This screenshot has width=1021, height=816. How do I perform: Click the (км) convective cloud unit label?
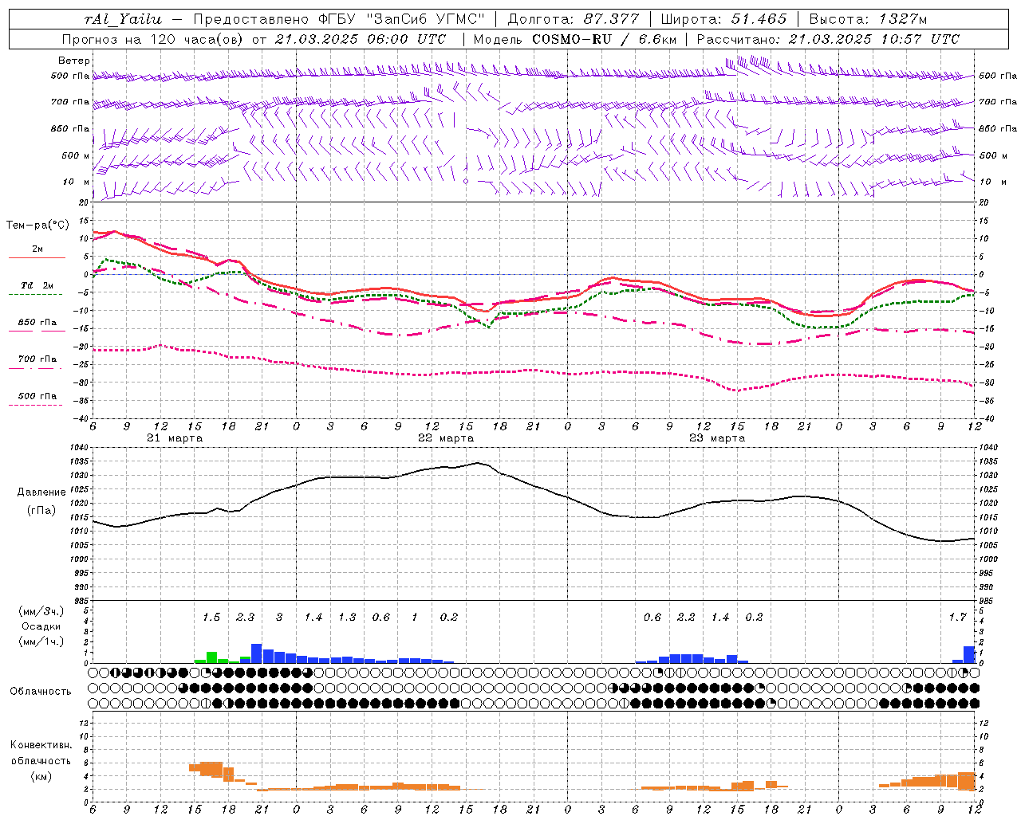coord(41,776)
